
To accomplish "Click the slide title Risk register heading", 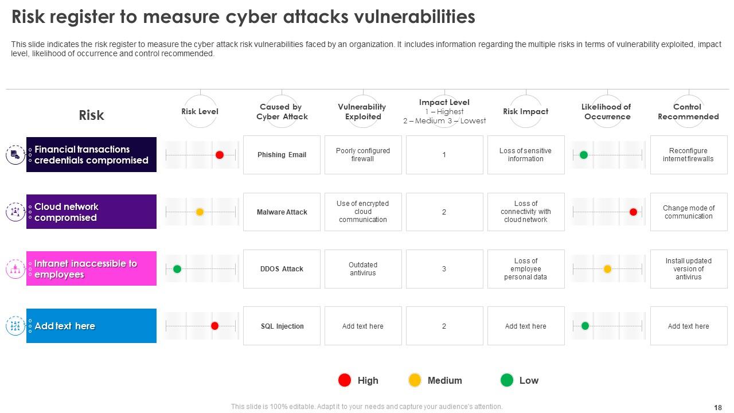I will (243, 17).
